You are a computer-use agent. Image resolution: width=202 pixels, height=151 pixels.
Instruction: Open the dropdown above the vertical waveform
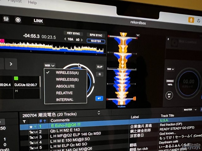pyautogui.click(x=138, y=35)
